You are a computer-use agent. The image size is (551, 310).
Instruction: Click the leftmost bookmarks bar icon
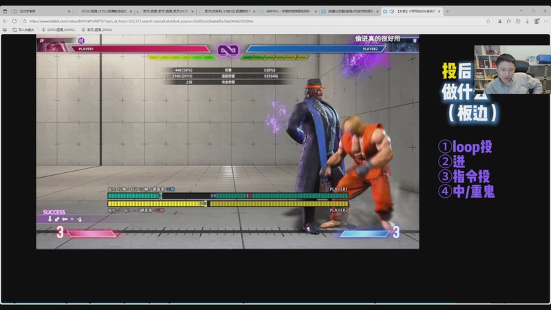[5, 30]
